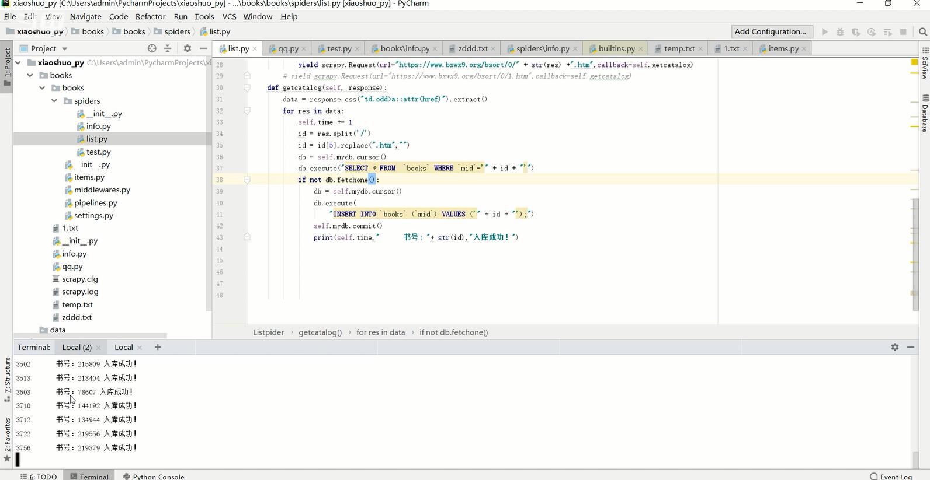The image size is (930, 480).
Task: Open Search Everywhere magnifier icon
Action: pyautogui.click(x=923, y=31)
